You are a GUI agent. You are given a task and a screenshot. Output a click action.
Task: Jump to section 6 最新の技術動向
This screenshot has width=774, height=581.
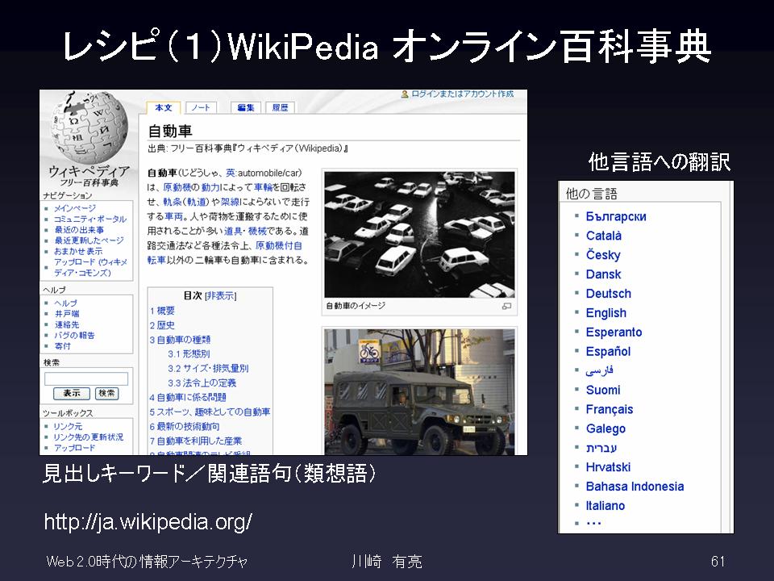(x=185, y=426)
